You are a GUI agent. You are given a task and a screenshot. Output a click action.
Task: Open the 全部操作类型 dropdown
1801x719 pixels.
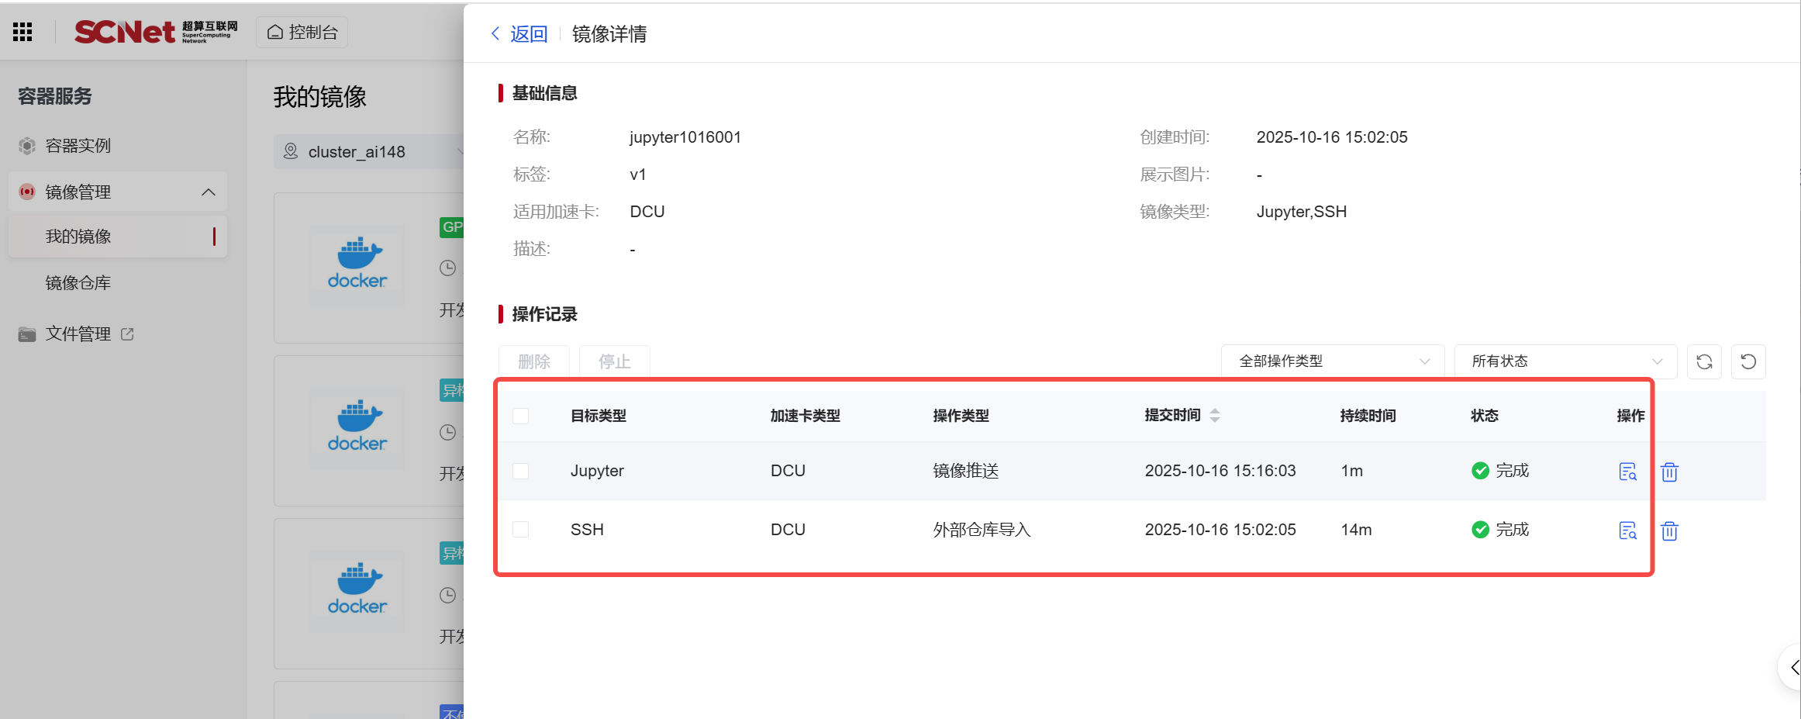(1332, 361)
